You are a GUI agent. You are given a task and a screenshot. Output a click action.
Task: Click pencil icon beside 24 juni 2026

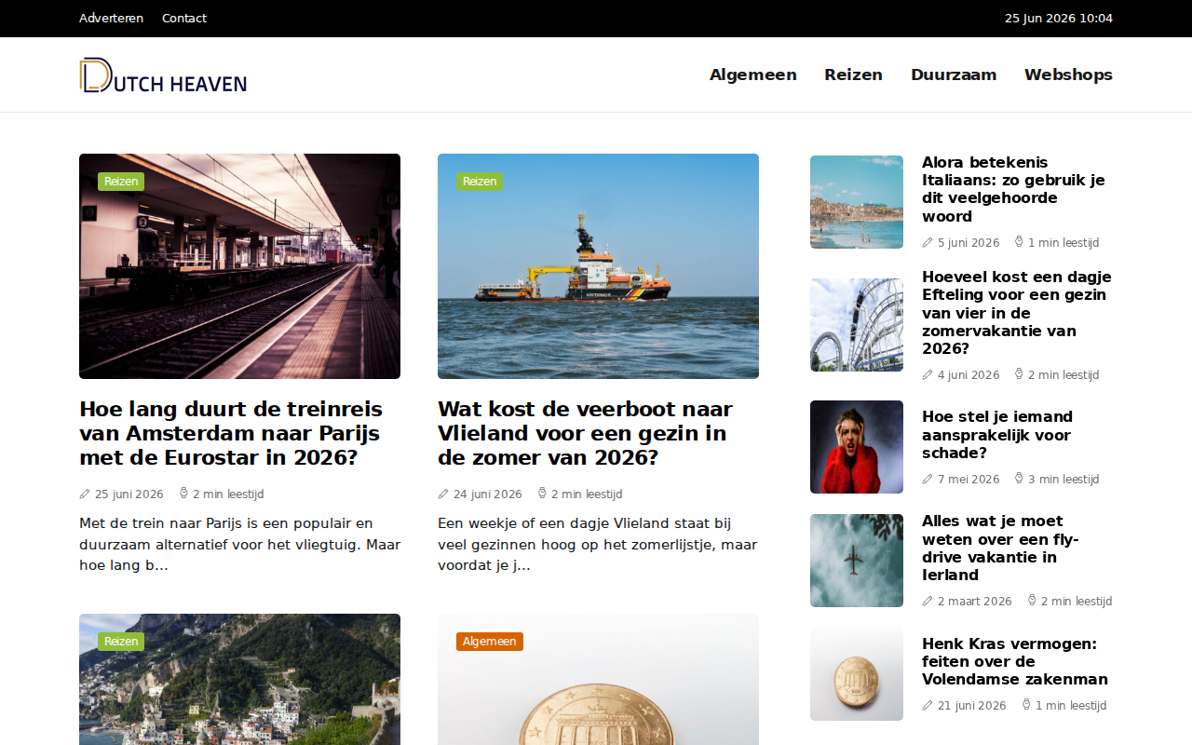click(443, 494)
